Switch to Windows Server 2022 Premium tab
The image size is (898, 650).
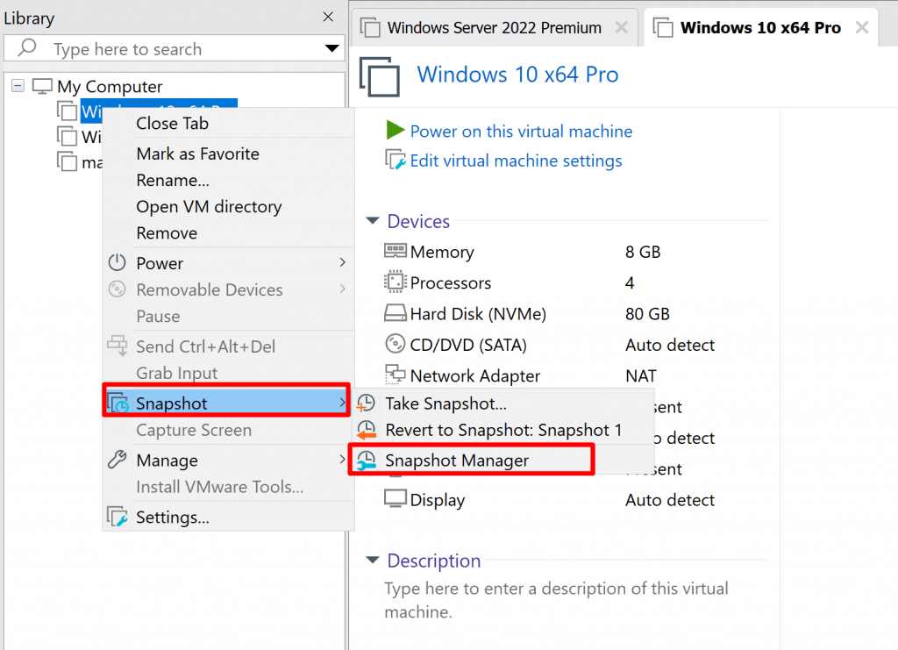pos(495,27)
